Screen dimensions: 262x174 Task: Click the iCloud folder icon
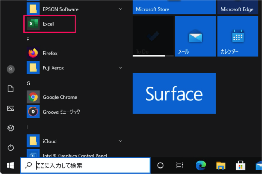33,141
